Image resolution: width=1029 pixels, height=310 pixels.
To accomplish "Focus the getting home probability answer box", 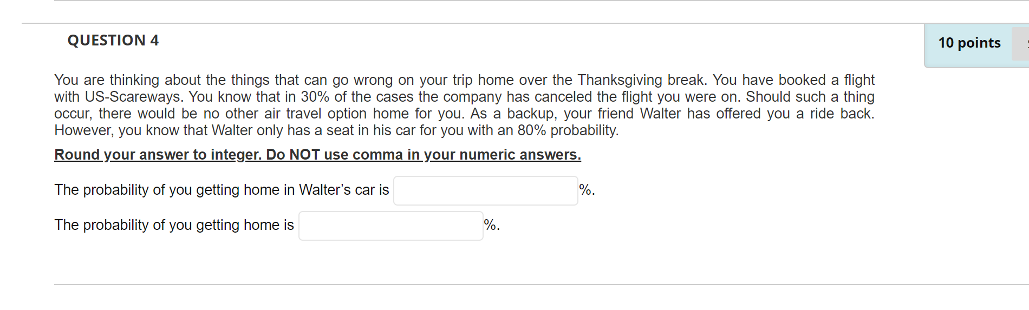I will click(390, 226).
